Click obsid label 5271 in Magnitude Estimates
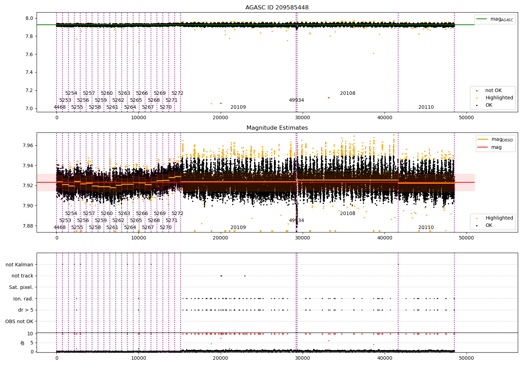This screenshot has width=523, height=366. 172,220
